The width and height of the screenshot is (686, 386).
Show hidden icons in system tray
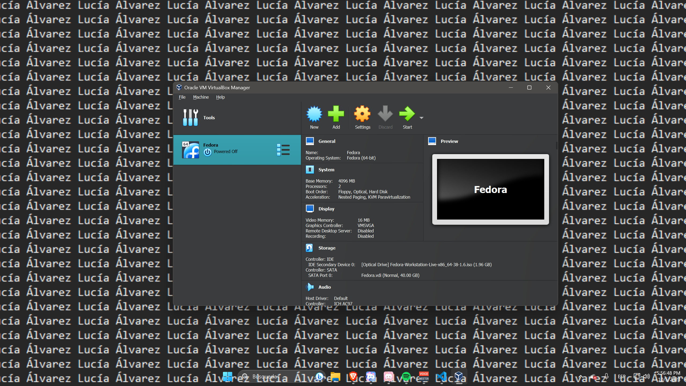click(x=580, y=377)
